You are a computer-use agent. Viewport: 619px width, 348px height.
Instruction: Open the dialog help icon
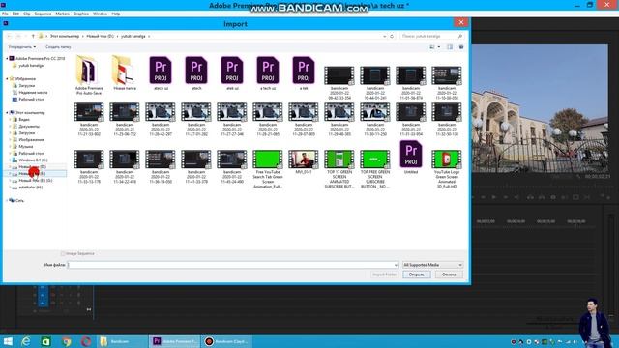(x=461, y=47)
